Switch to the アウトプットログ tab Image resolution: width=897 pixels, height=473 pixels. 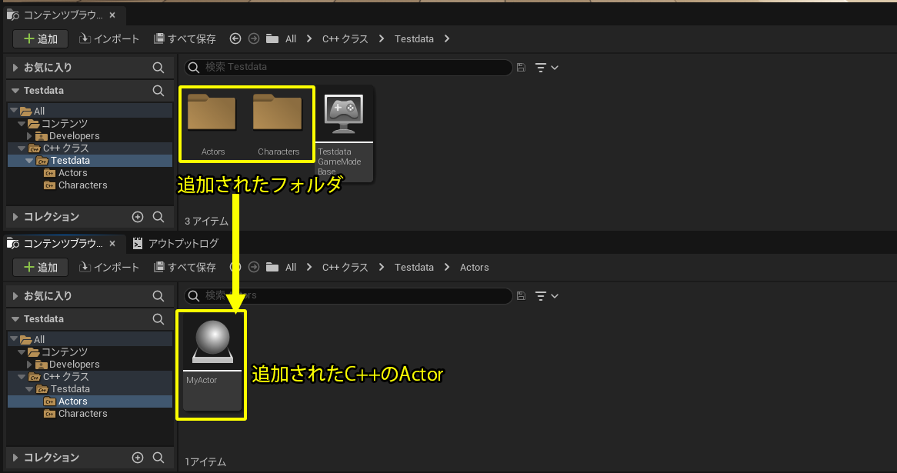[178, 243]
